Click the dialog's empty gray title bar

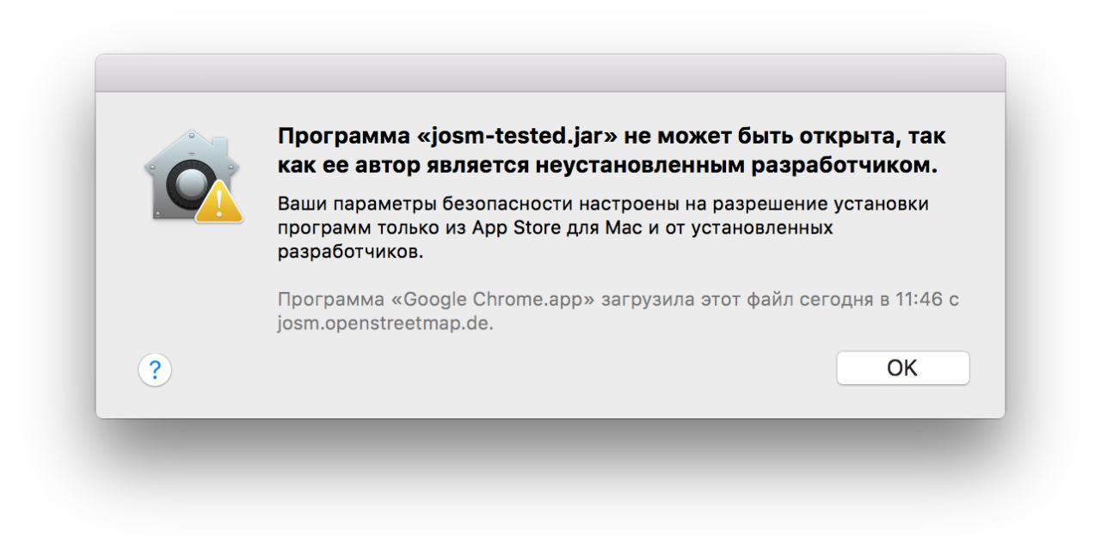click(550, 73)
